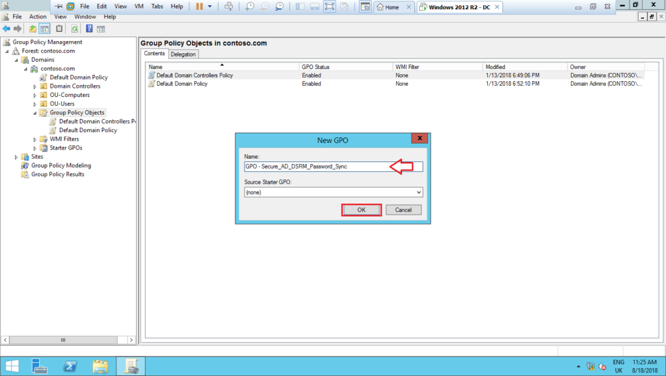The image size is (666, 376).
Task: Click the Up One Level folder icon
Action: pos(33,29)
